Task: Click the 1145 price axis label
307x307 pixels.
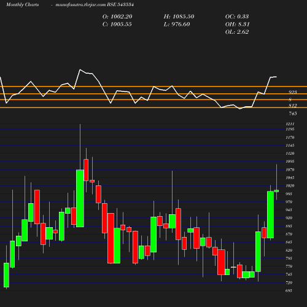Action: point(290,146)
